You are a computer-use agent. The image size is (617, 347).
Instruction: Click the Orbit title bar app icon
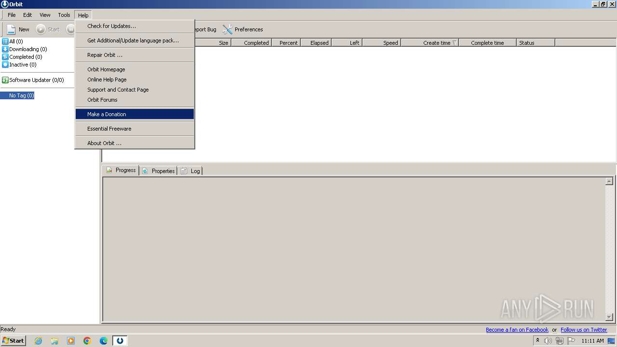point(4,4)
